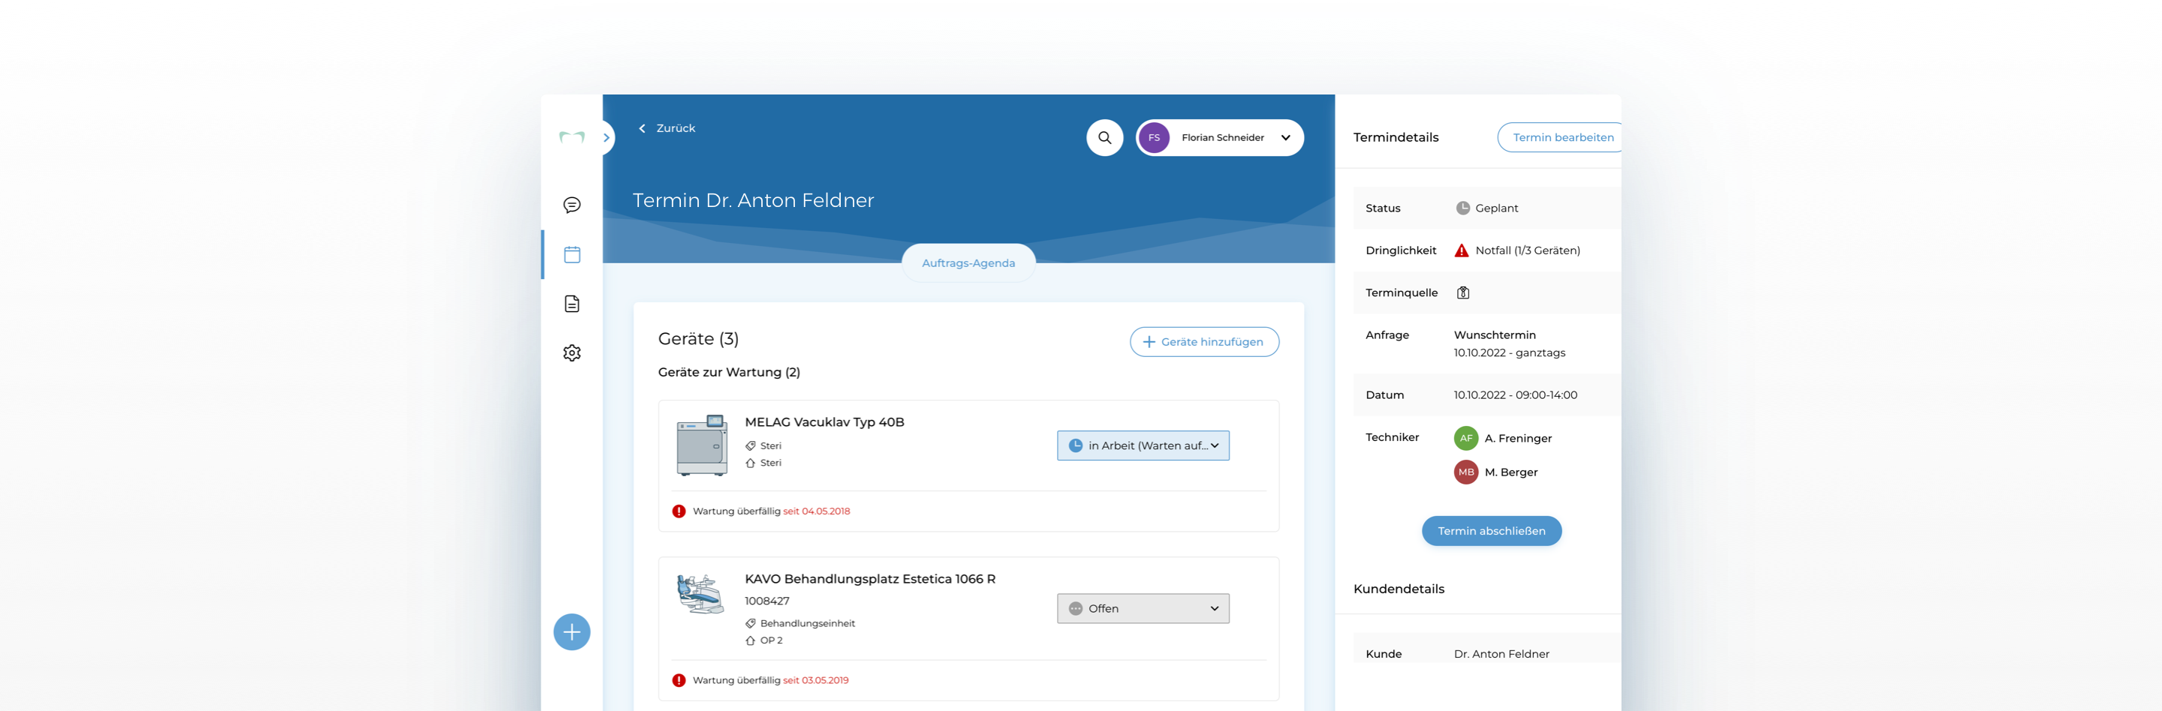Click the Geplant status clock icon
This screenshot has width=2162, height=711.
click(x=1462, y=207)
